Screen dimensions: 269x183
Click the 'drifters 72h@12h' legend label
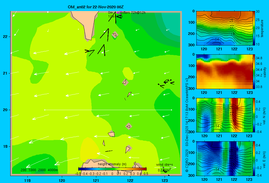[133, 13]
